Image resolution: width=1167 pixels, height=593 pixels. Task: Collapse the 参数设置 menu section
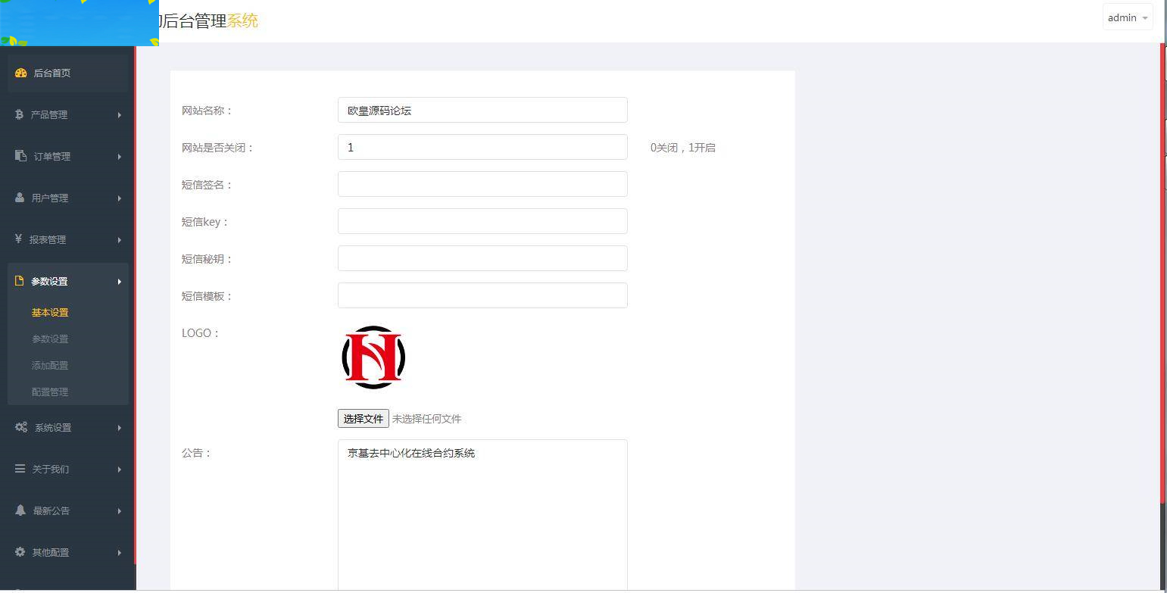67,281
